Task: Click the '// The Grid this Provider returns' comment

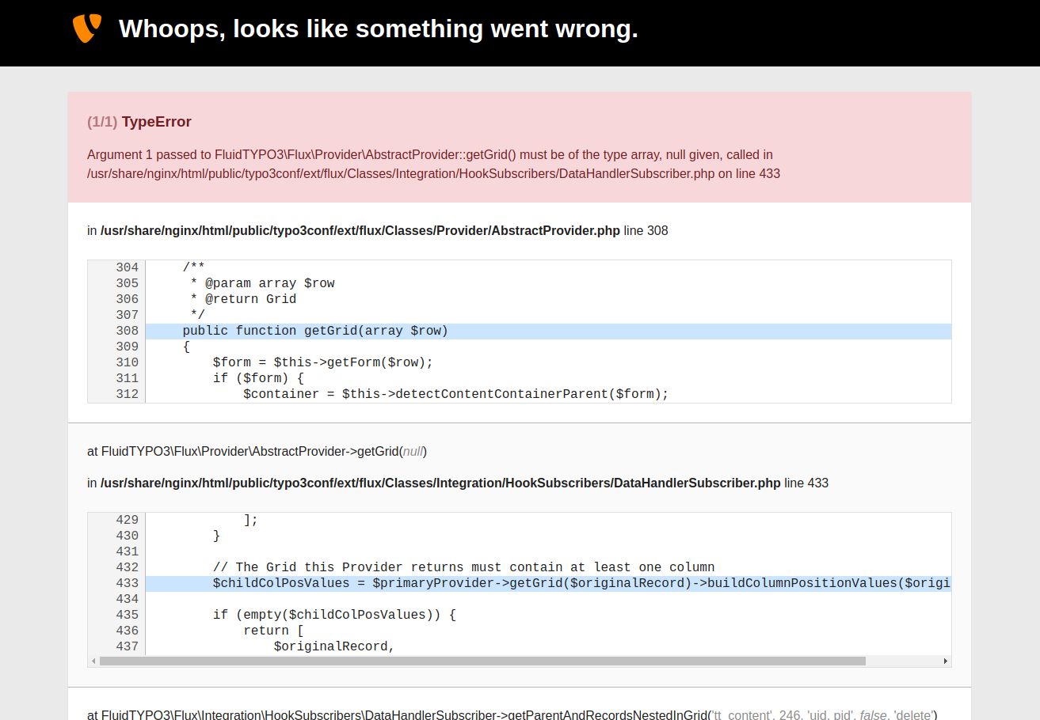Action: pyautogui.click(x=464, y=567)
